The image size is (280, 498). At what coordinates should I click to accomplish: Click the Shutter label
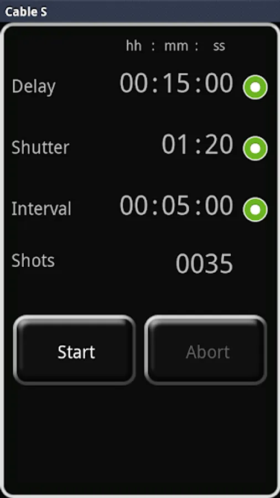pyautogui.click(x=40, y=147)
